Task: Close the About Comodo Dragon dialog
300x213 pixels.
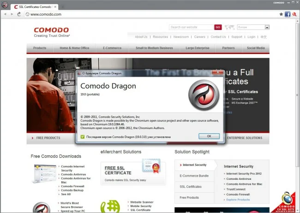Action: point(217,72)
